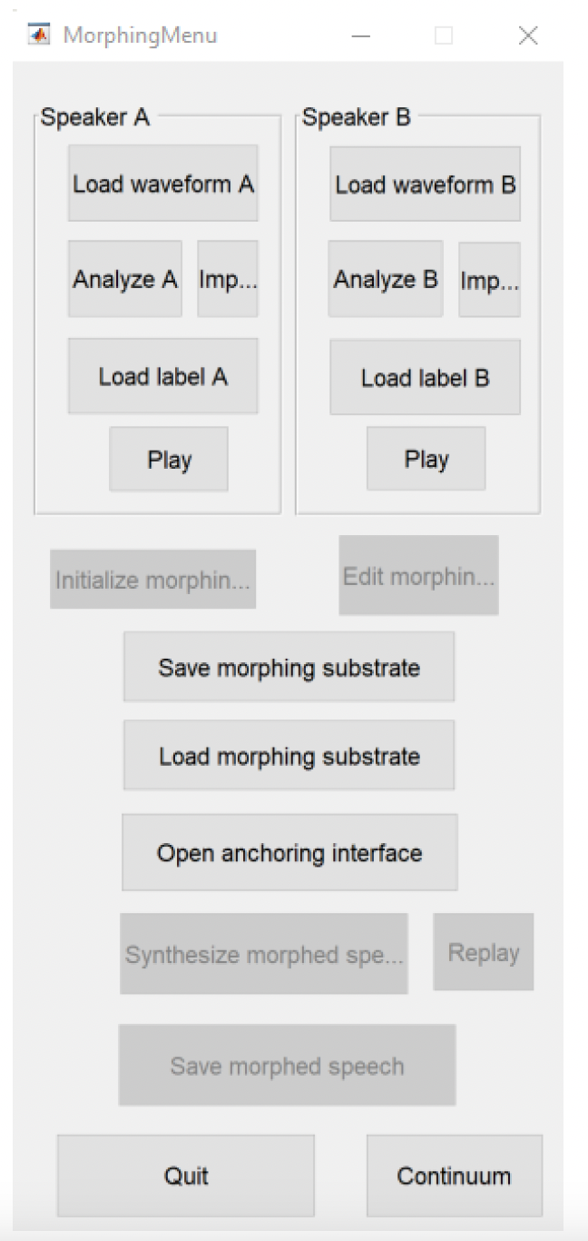Click the Imp... button beside Analyze A
Viewport: 588px width, 1241px height.
click(228, 279)
